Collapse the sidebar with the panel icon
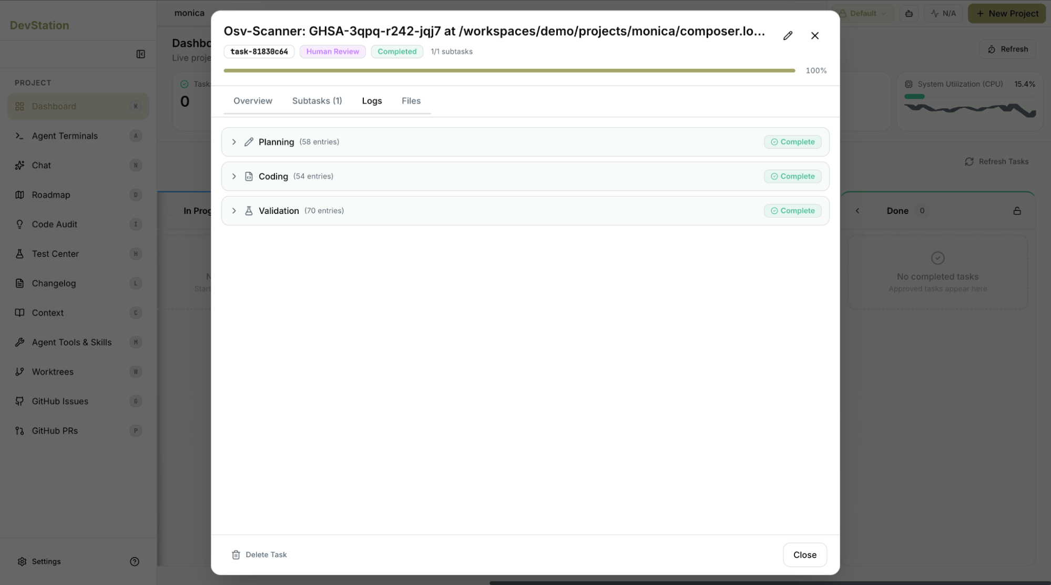 click(x=140, y=54)
